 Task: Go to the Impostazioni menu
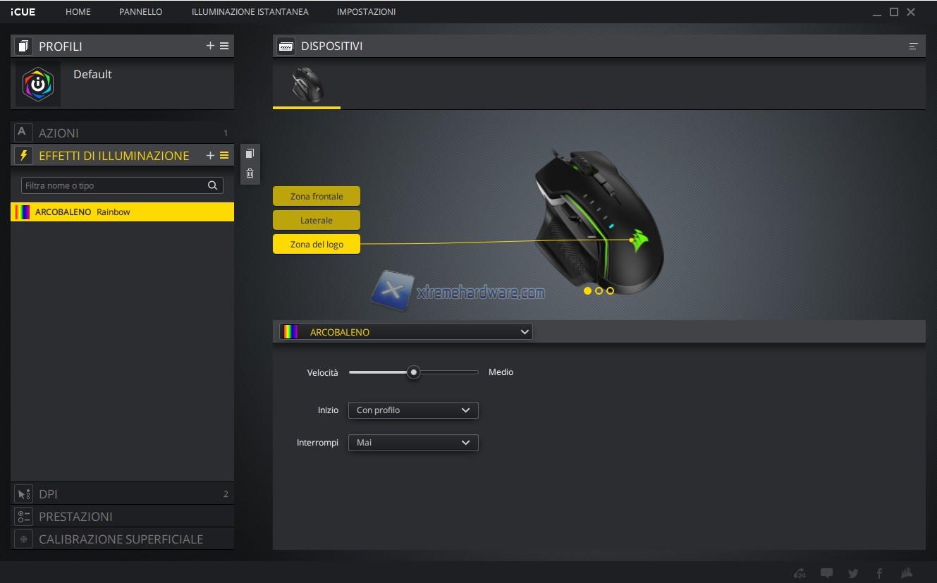[x=366, y=12]
